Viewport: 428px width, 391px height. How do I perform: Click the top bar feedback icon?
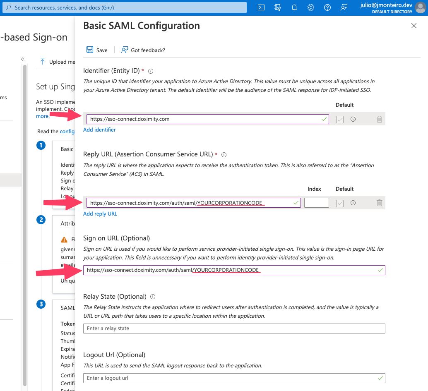pos(344,7)
